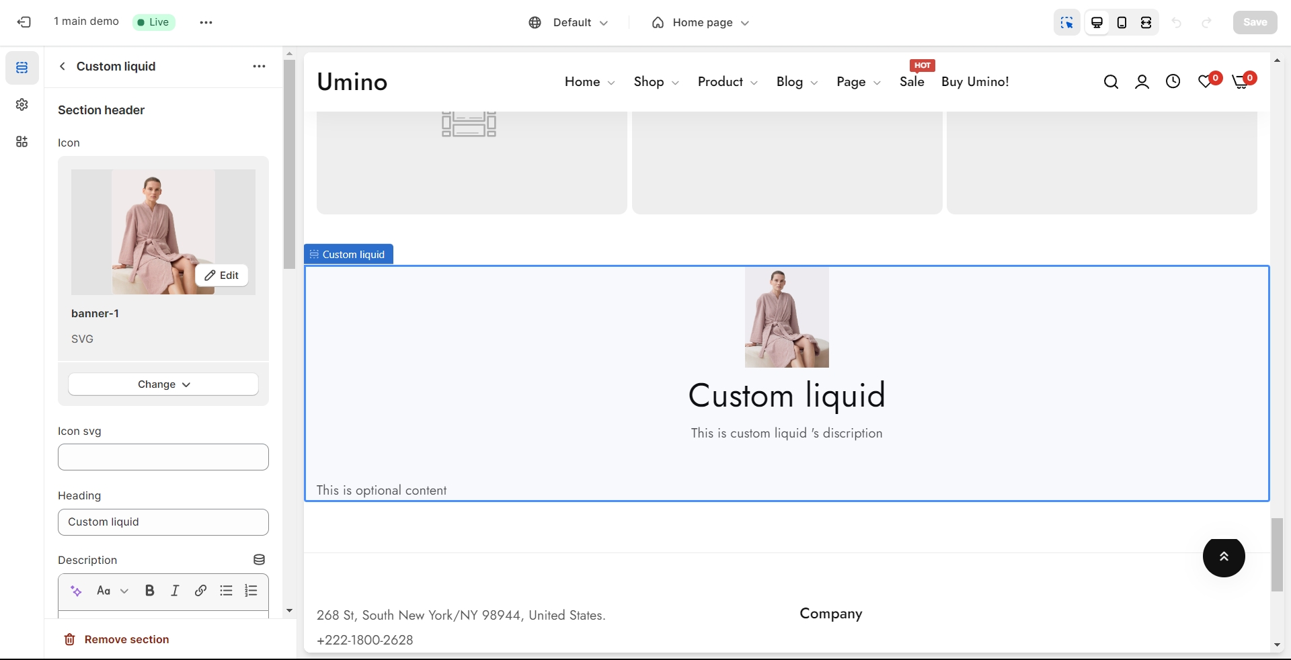Click into the Heading text field

pyautogui.click(x=163, y=522)
